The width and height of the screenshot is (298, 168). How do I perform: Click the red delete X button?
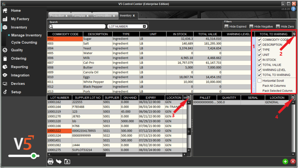(293, 162)
